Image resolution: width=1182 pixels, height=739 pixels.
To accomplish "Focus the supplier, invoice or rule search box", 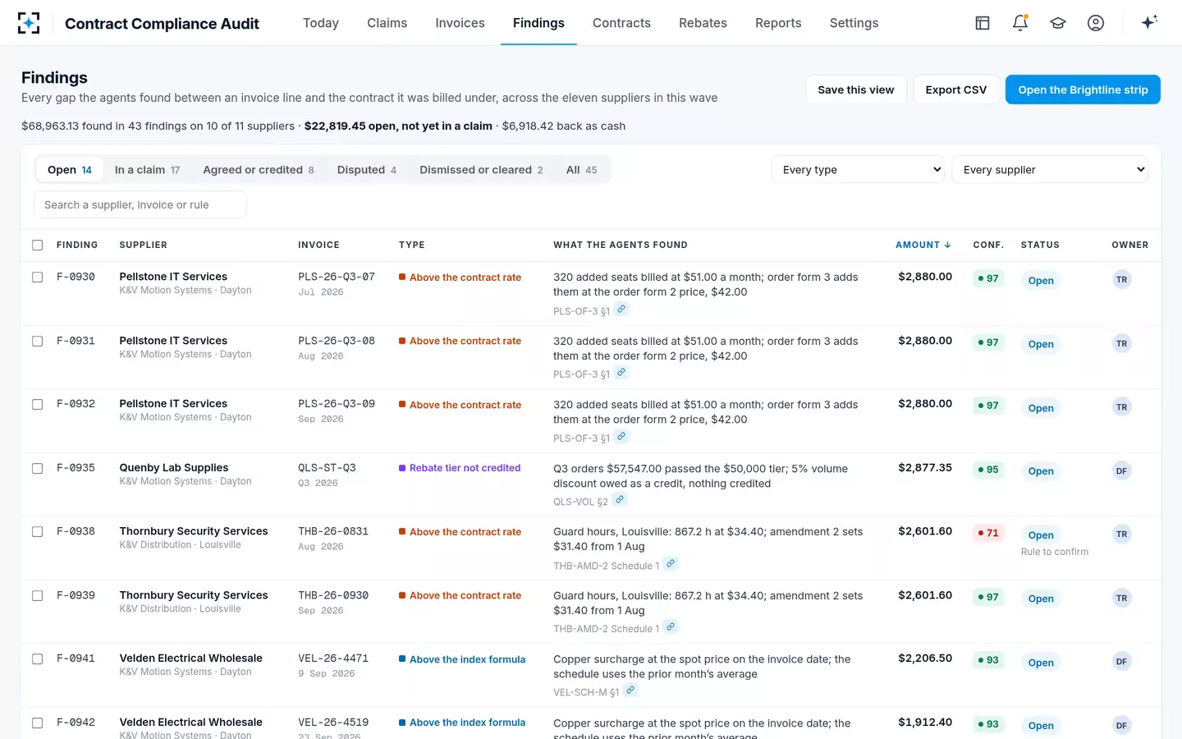I will [x=140, y=204].
